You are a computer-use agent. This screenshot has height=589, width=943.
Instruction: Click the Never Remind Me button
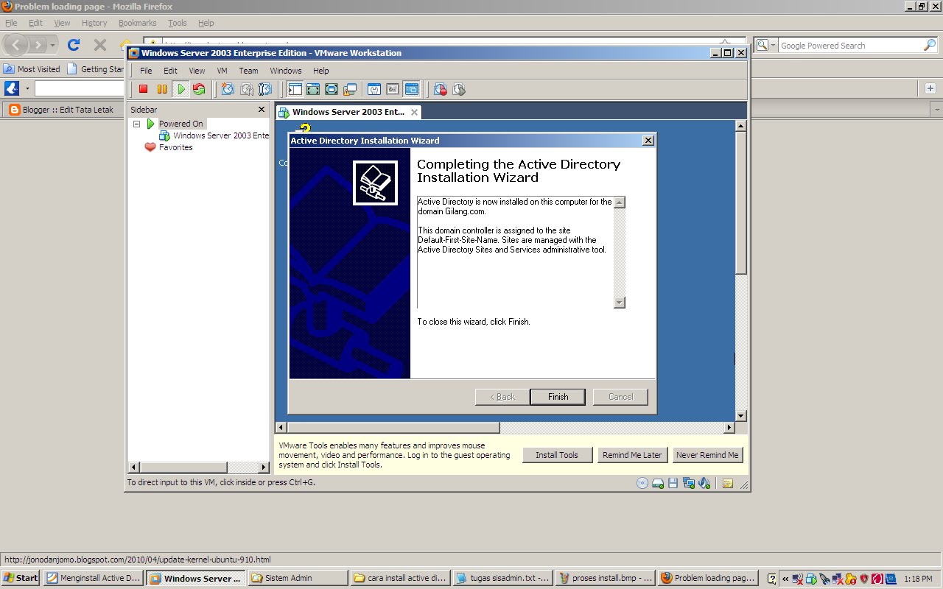click(x=707, y=455)
